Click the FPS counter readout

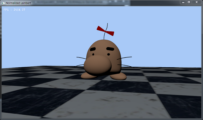click(x=15, y=10)
